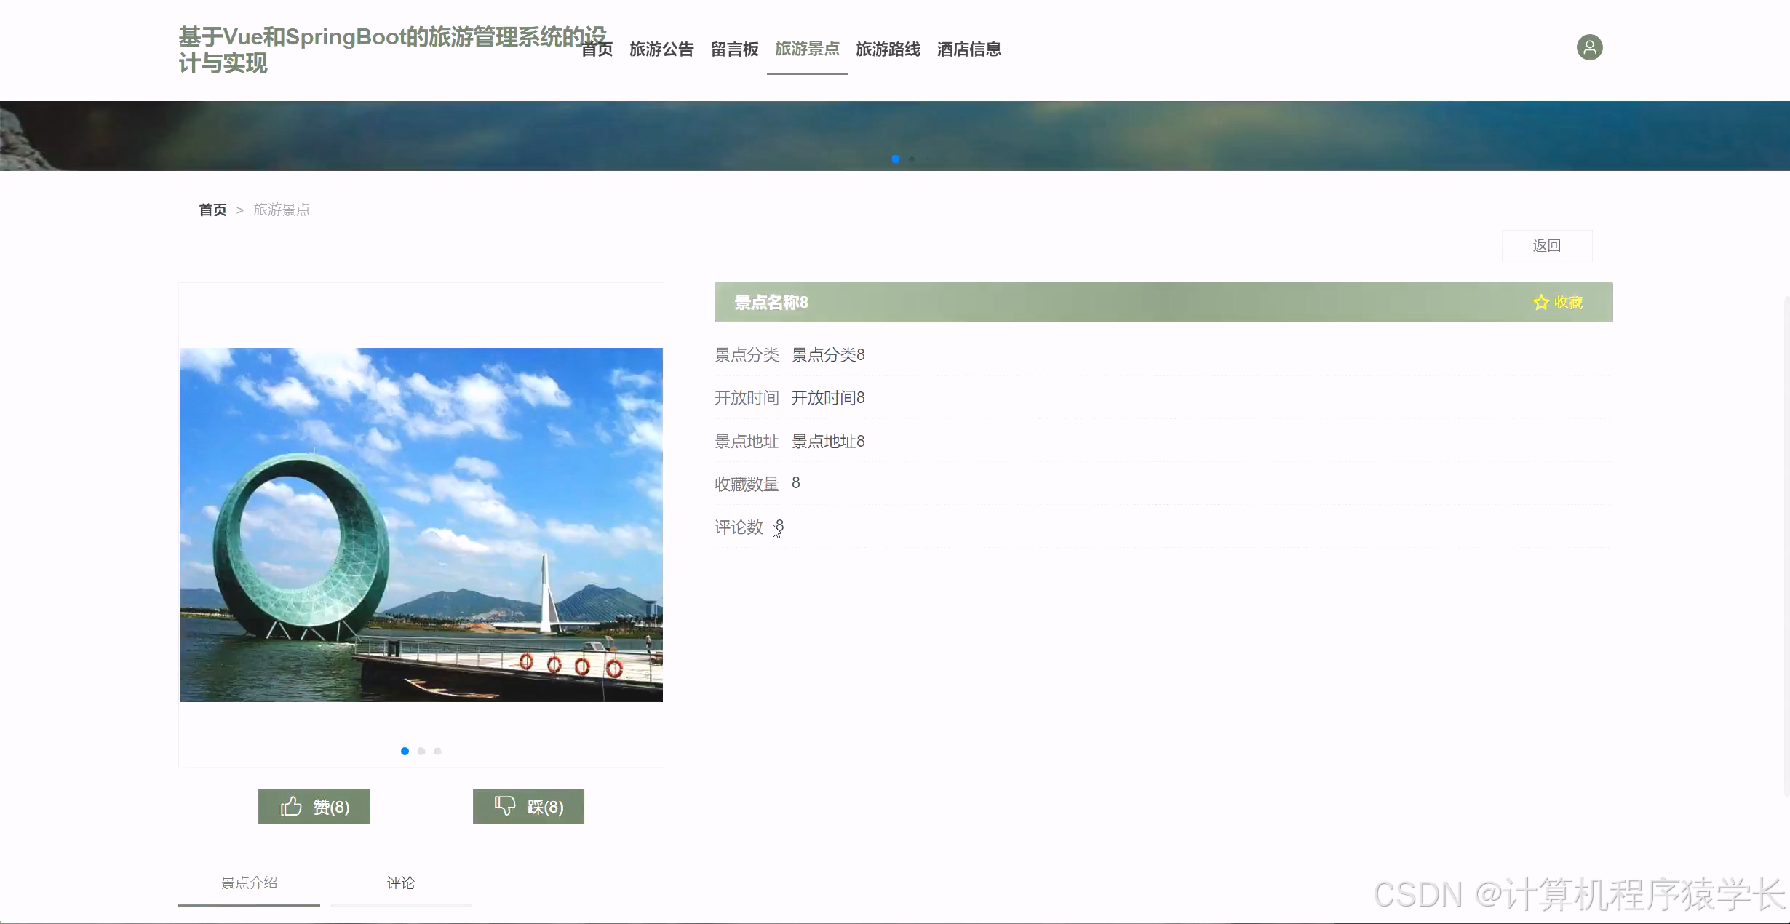Screen dimensions: 1790x924
Task: Click the 旅游景点 breadcrumb item
Action: tap(282, 210)
